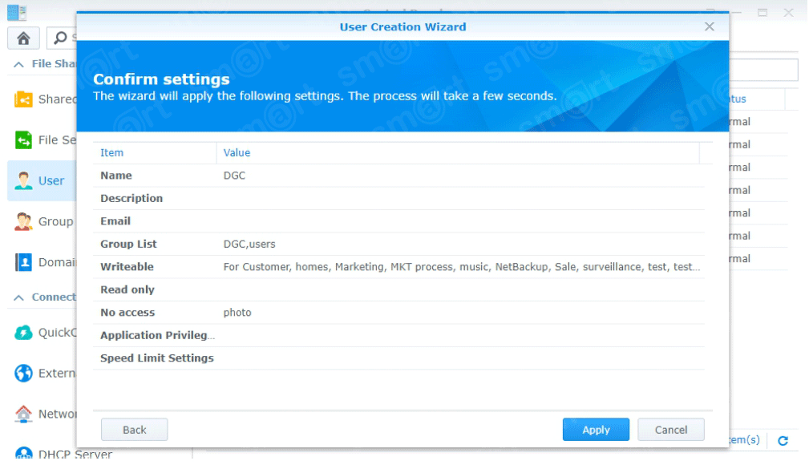The image size is (809, 469).
Task: Click the 'photo' no access value
Action: tap(238, 313)
